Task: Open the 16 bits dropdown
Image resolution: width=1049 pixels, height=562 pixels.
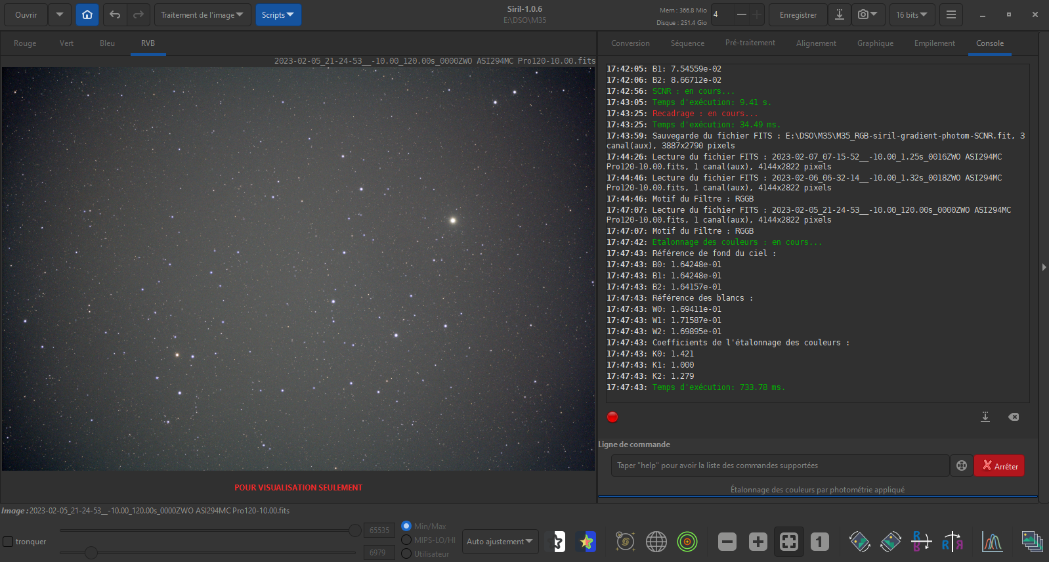Action: (911, 14)
